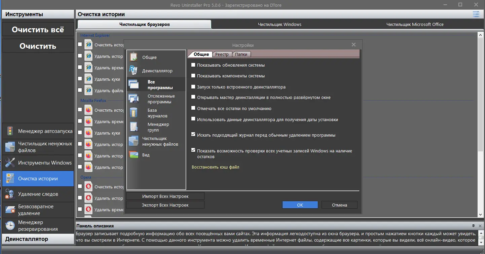Cancel settings with the Отмена button

tap(339, 205)
